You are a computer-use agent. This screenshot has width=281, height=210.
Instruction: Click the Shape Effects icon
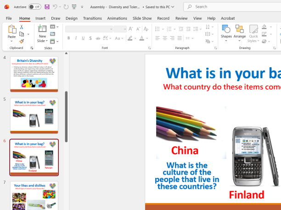(264, 42)
